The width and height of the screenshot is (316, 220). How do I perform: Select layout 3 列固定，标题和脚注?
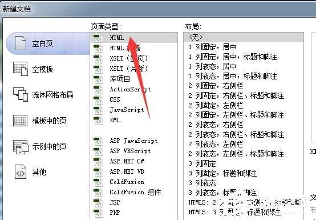222,173
